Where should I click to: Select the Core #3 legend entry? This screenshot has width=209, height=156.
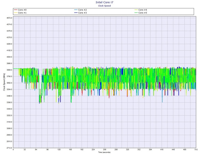pos(80,13)
